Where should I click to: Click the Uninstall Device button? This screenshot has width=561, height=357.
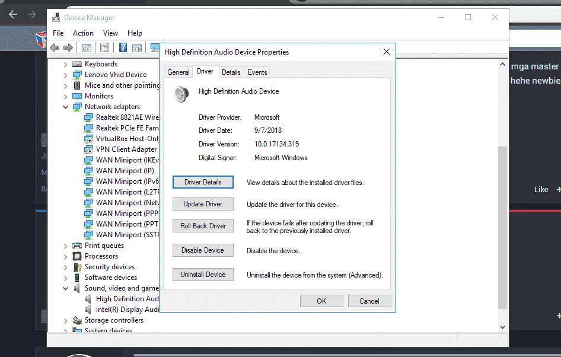(203, 275)
